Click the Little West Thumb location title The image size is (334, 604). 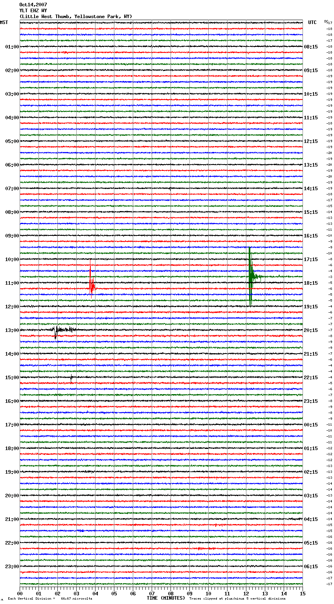(76, 17)
